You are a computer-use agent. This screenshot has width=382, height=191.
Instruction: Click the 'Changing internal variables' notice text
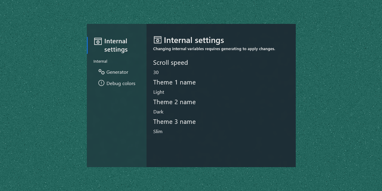click(x=214, y=49)
